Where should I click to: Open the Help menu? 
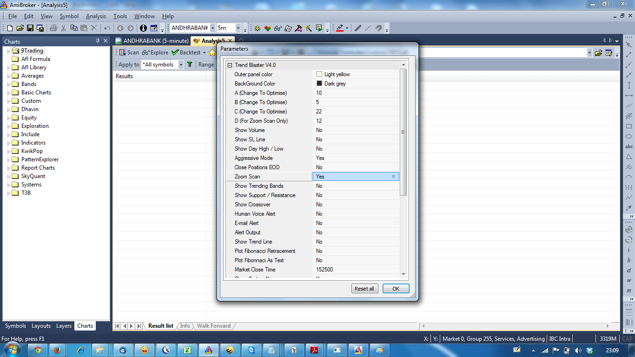point(168,16)
